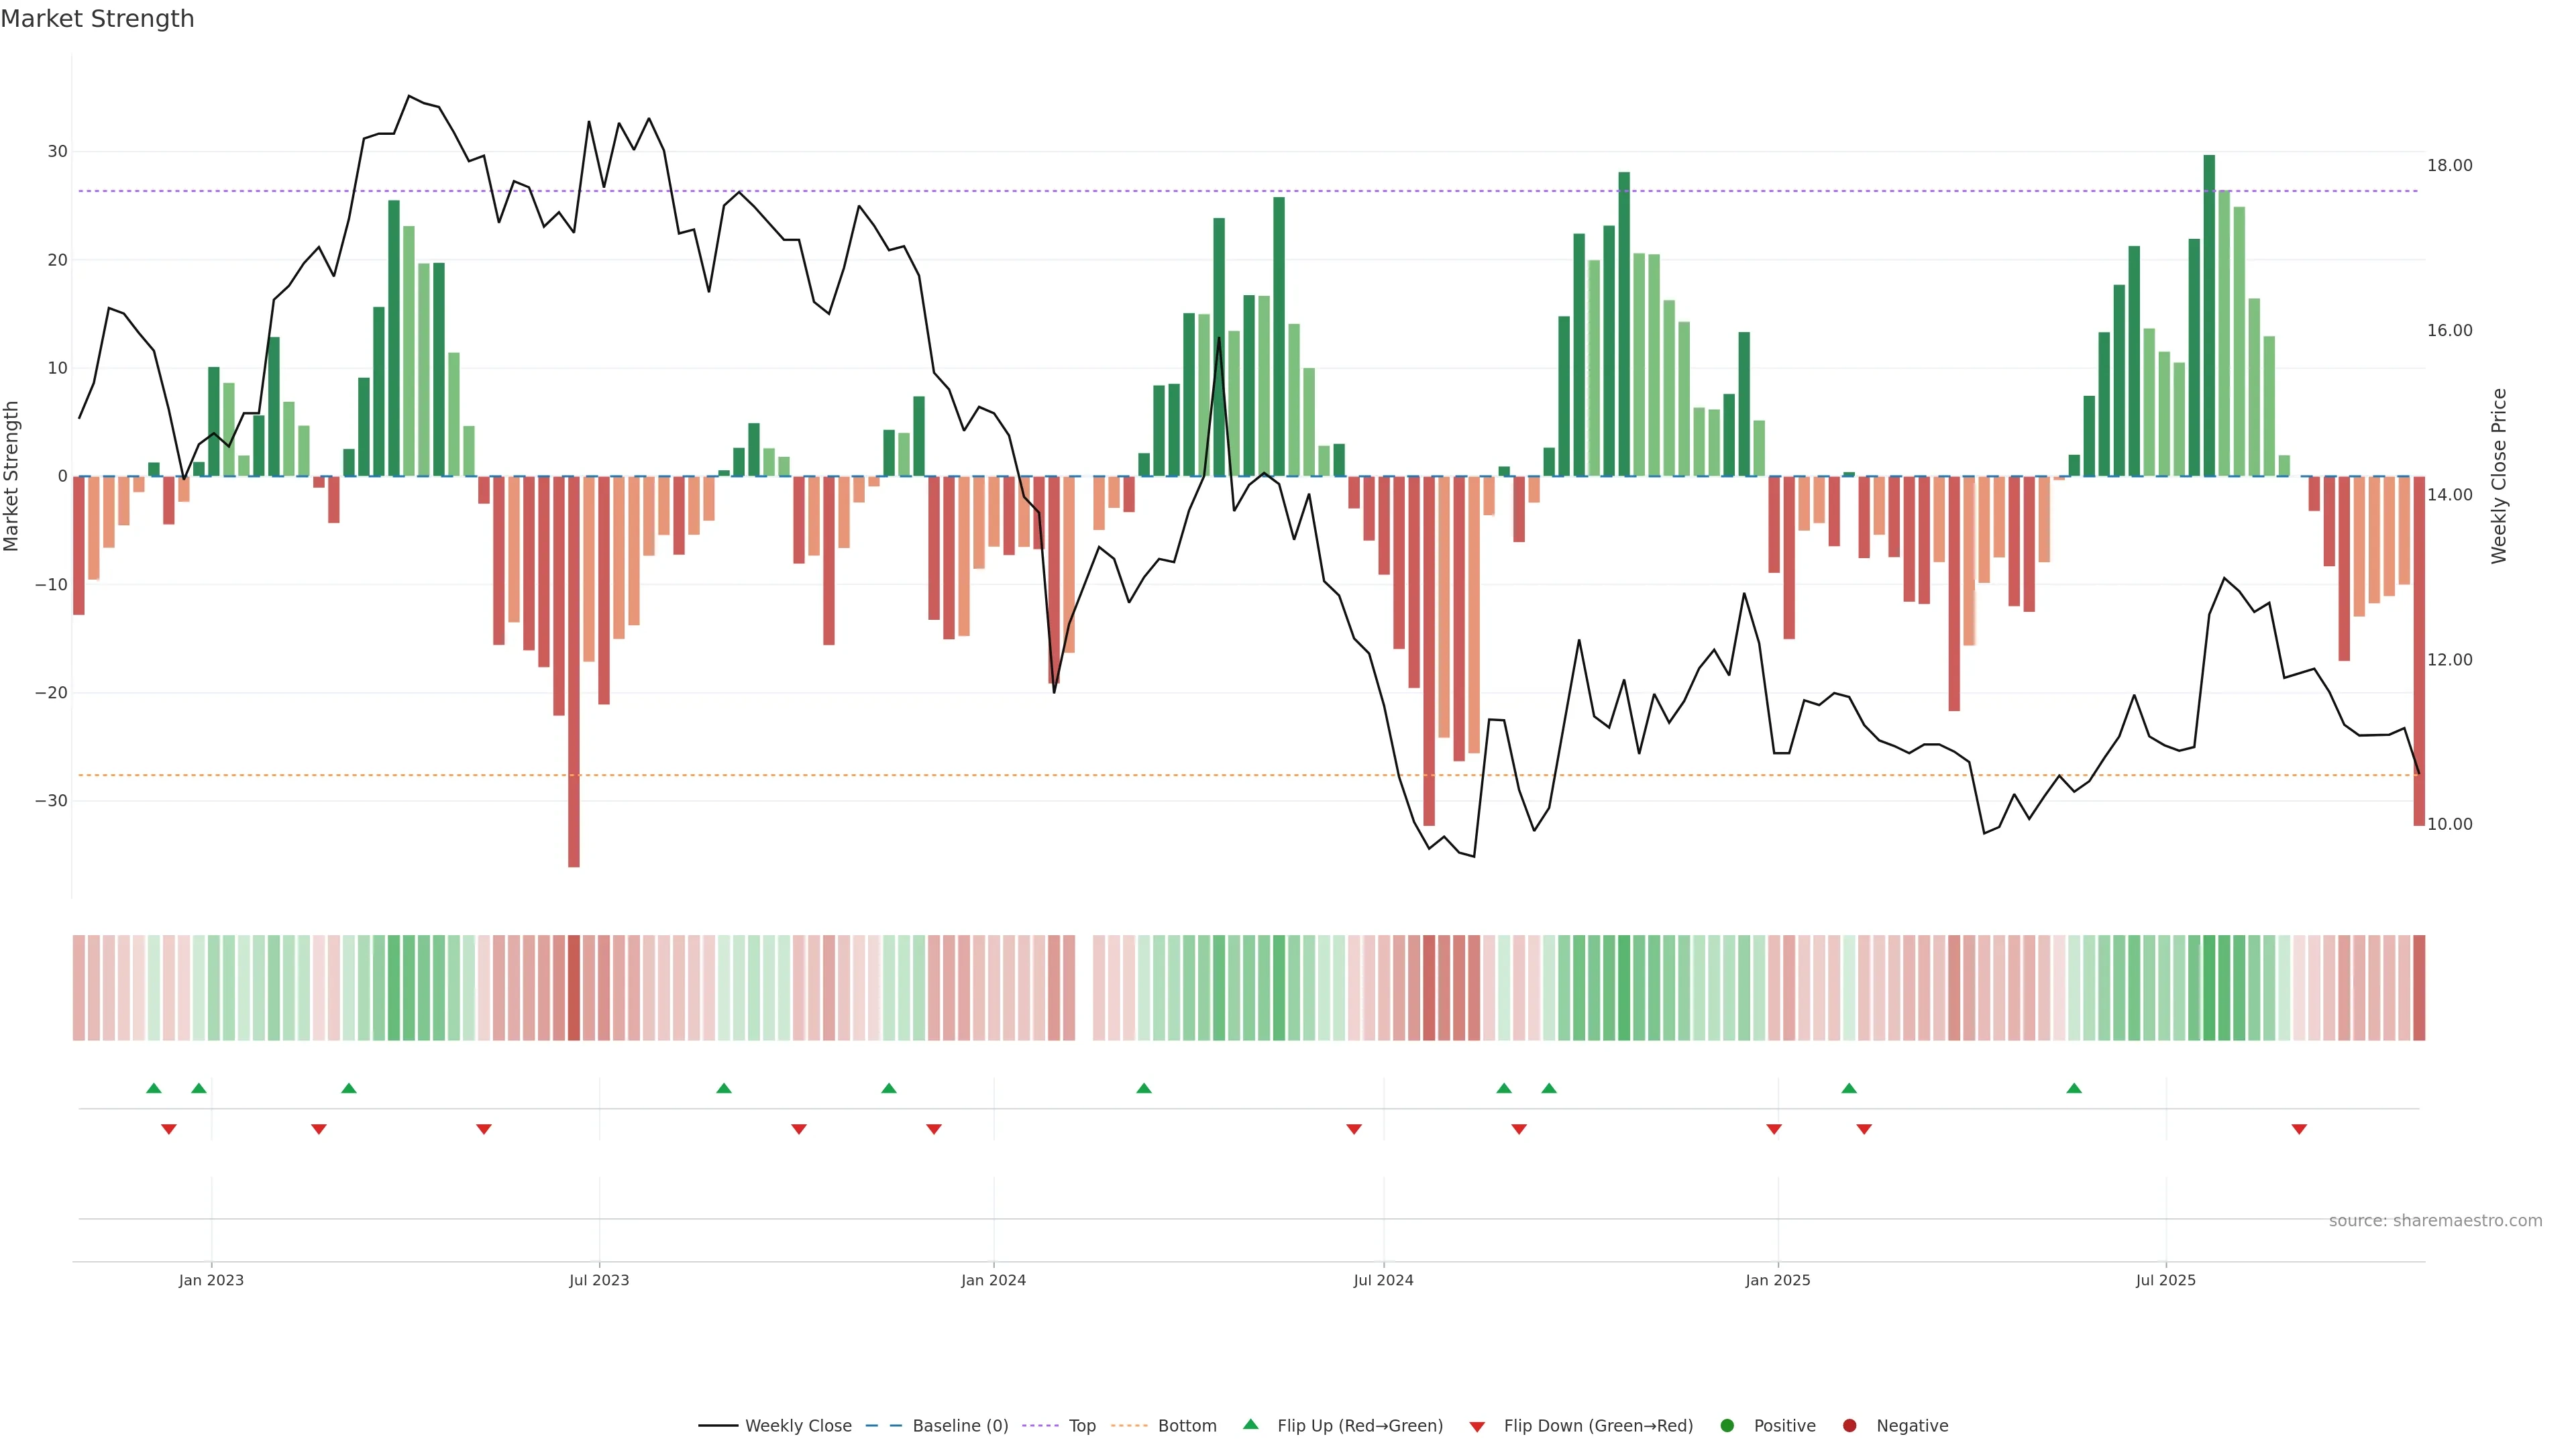Click the darkest red heat-strip cell at far right

coord(2419,988)
